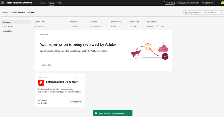Click the magnifier icon on View public profile
This screenshot has height=117, width=224.
(185, 13)
